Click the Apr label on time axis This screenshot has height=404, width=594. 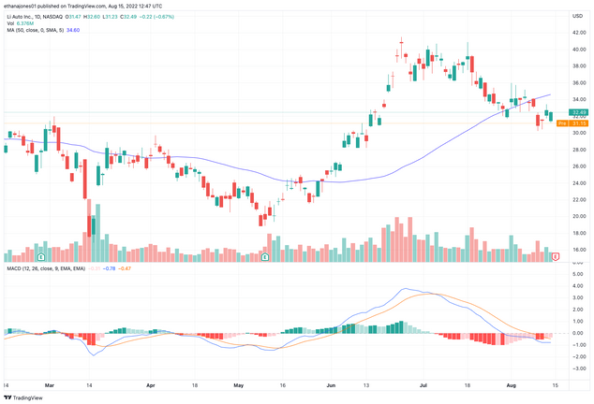[x=151, y=385]
